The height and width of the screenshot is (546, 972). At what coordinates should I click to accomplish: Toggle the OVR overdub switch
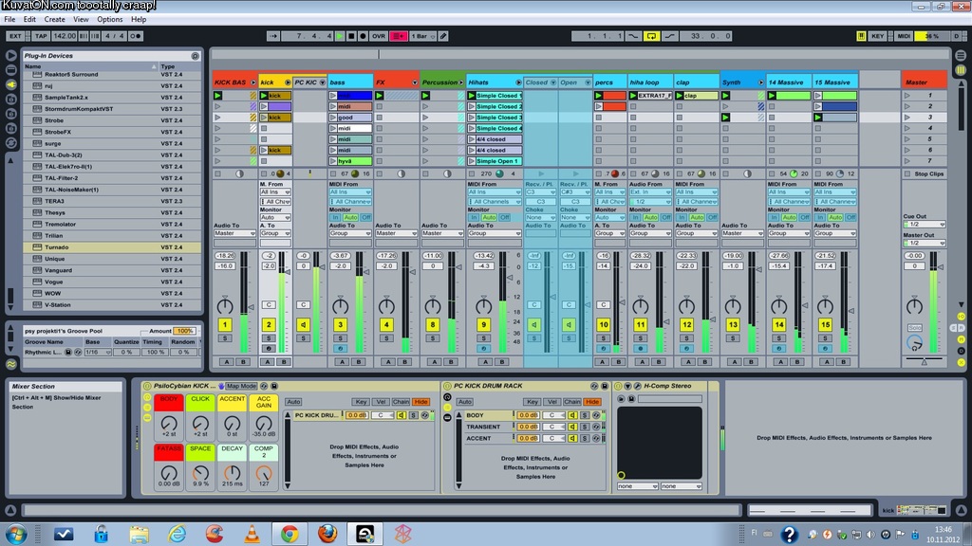[x=379, y=36]
